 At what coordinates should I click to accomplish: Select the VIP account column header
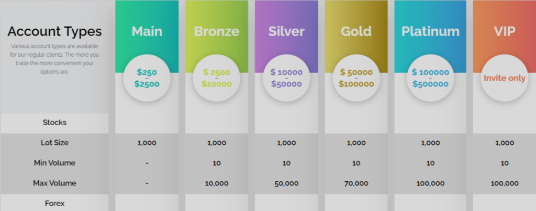coord(504,31)
